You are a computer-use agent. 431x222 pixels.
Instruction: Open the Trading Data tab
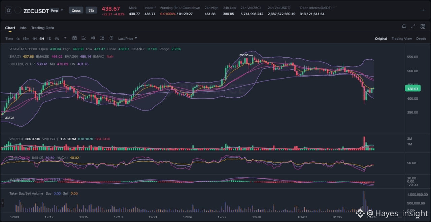point(42,28)
